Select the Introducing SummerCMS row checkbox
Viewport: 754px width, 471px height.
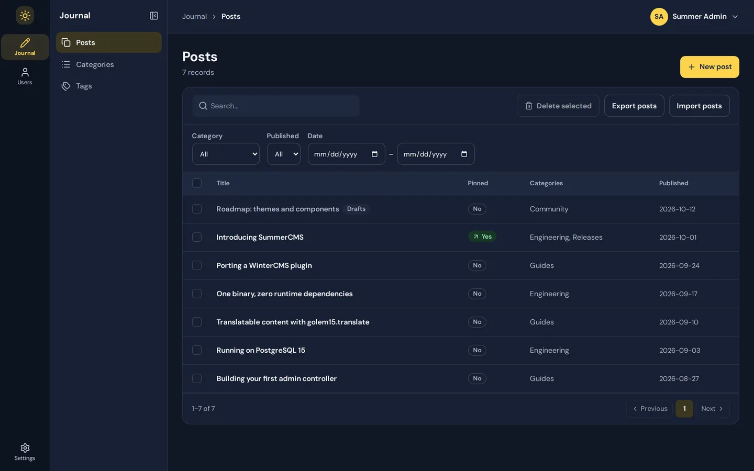tap(197, 237)
